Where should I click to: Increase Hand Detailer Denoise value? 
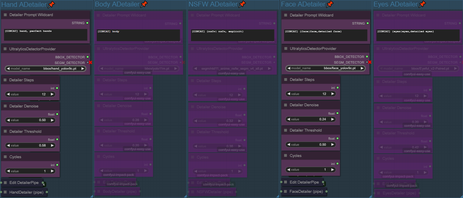coord(52,120)
